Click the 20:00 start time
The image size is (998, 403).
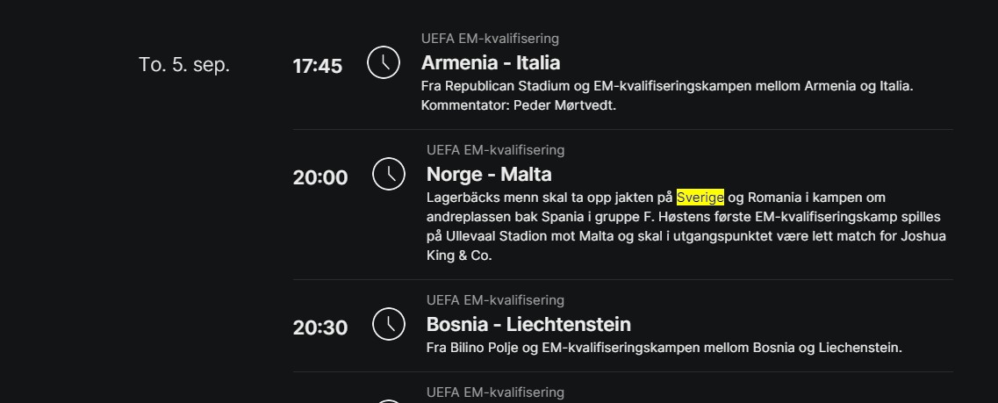pos(320,177)
